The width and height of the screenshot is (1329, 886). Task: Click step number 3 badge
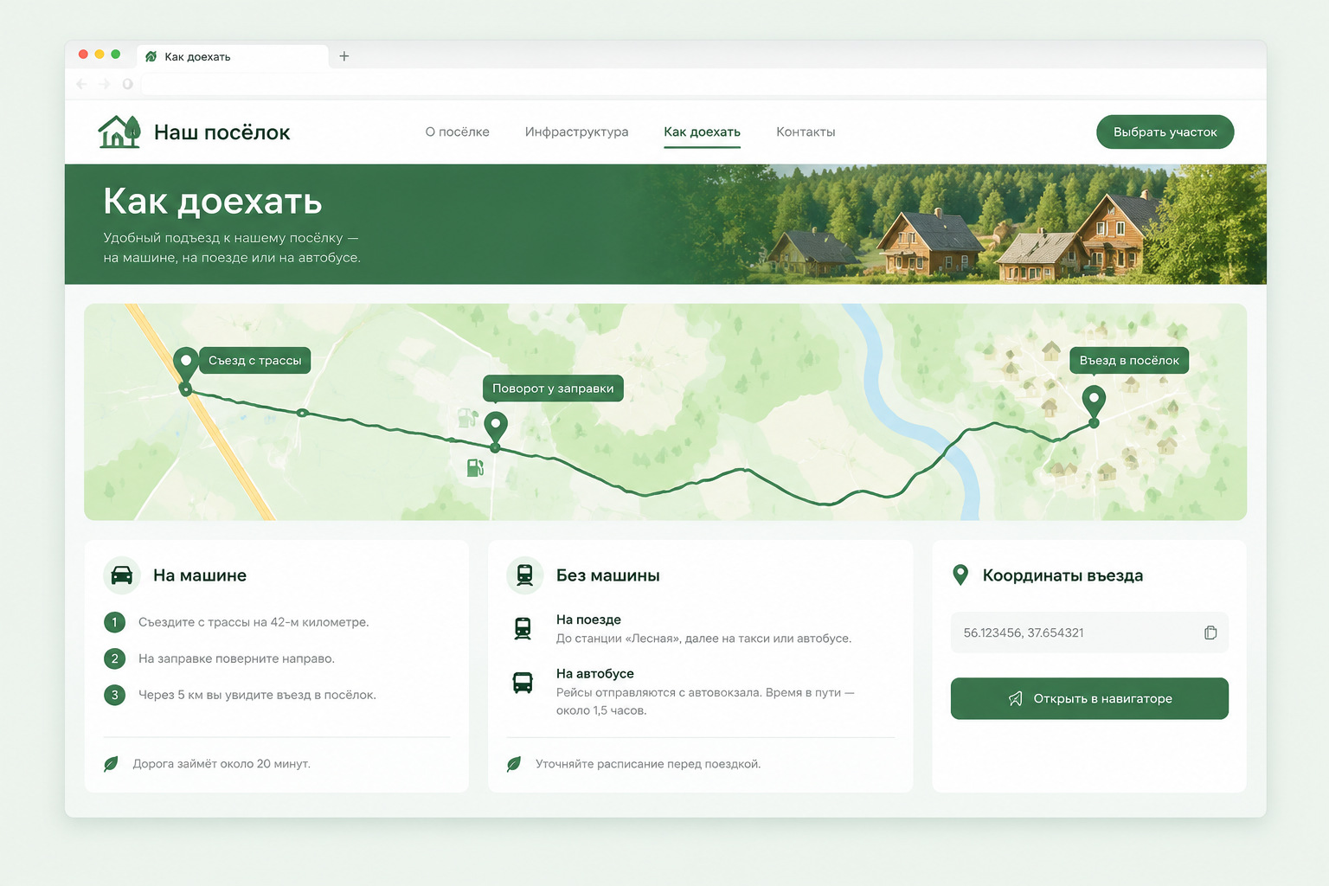tap(114, 695)
